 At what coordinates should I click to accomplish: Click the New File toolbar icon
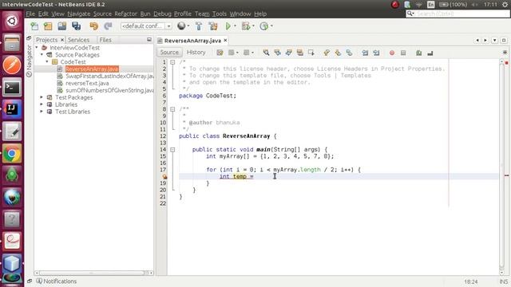[34, 26]
